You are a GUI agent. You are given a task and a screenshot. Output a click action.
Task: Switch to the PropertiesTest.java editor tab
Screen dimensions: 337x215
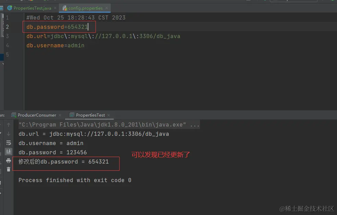(32, 8)
